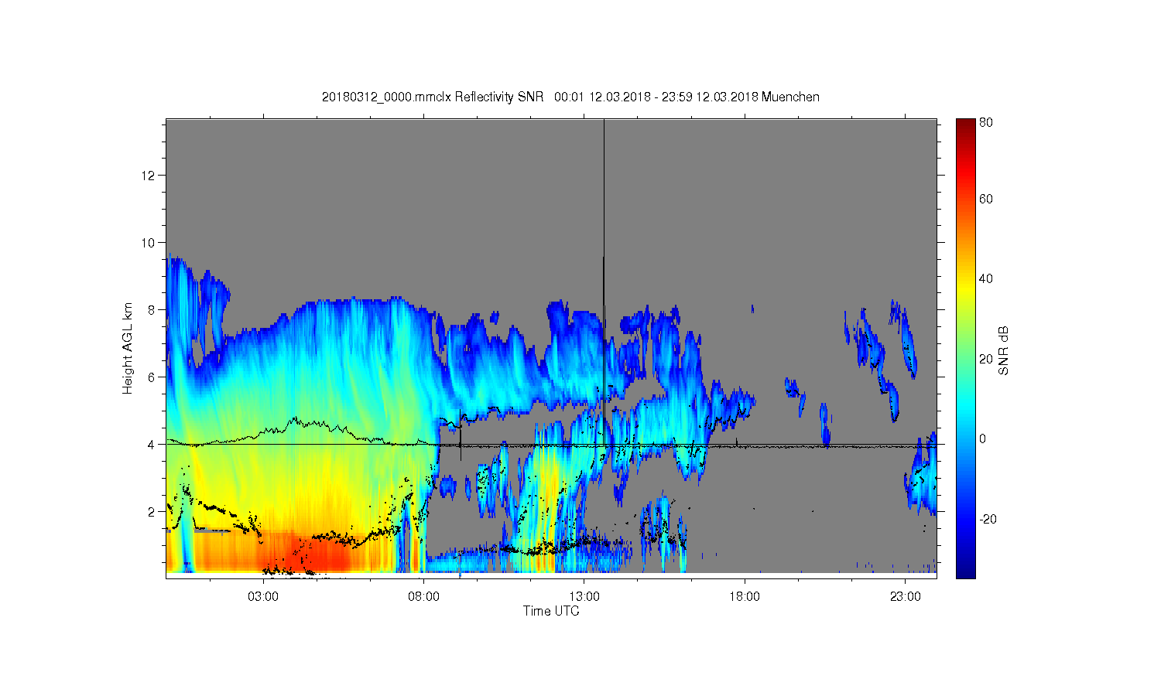Click the 'SNR dB' colorbar label
The image size is (1161, 696).
click(x=1003, y=351)
